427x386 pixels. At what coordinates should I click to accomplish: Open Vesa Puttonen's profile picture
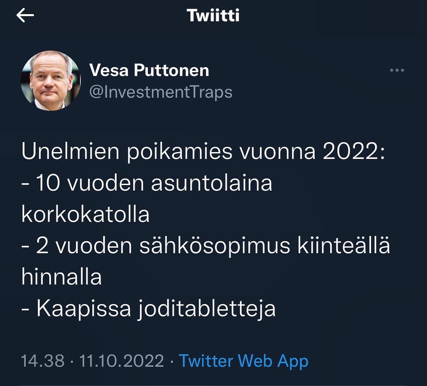click(x=51, y=81)
